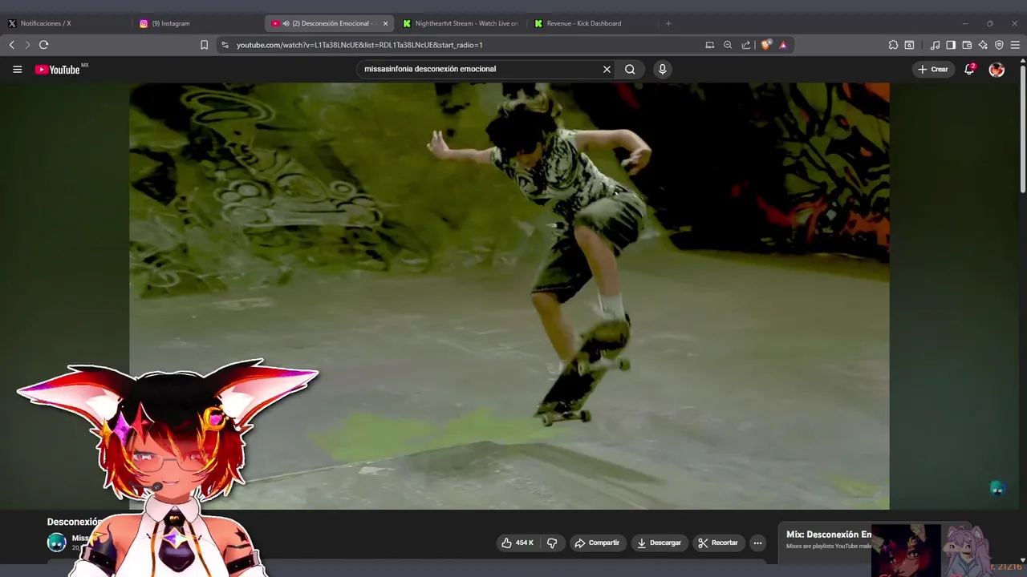Go forward with the browser forward arrow

coord(27,45)
